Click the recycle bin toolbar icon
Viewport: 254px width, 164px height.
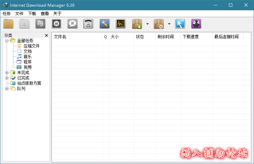88,24
